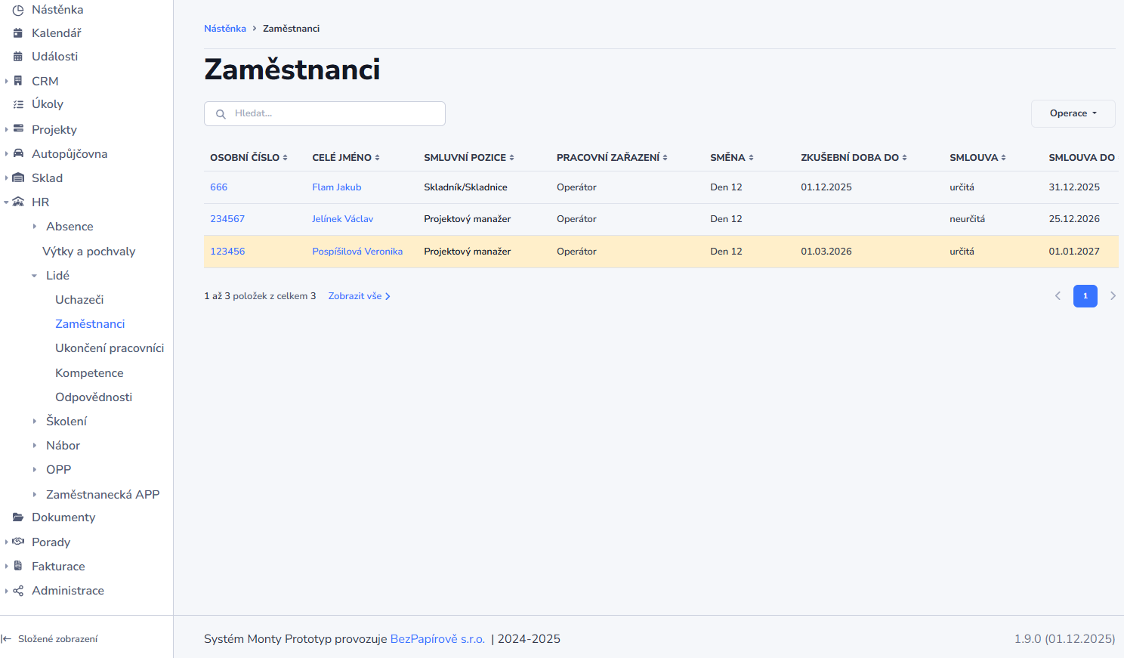Expand the Školení submenu
The width and height of the screenshot is (1124, 658).
click(x=35, y=422)
